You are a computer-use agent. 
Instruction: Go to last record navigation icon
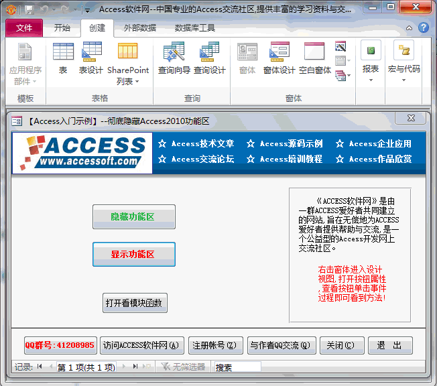click(135, 367)
